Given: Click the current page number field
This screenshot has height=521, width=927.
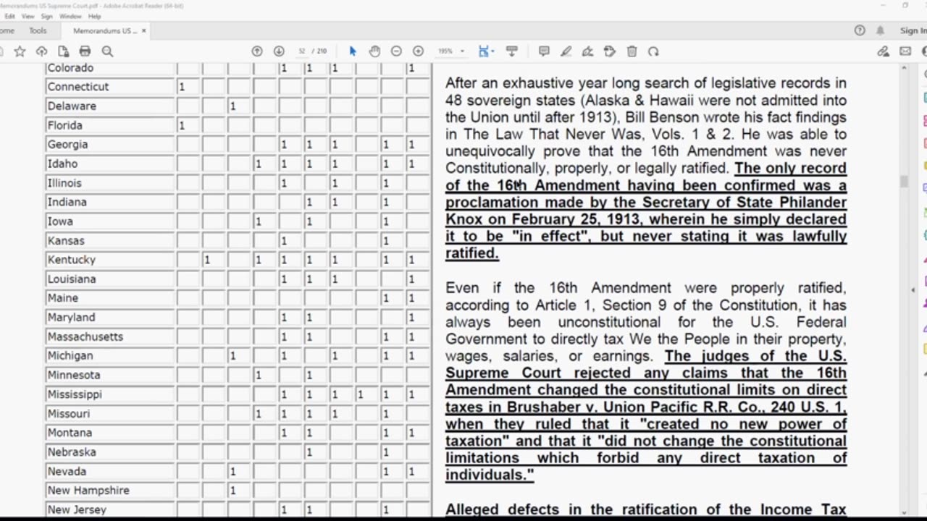Looking at the screenshot, I should [301, 51].
